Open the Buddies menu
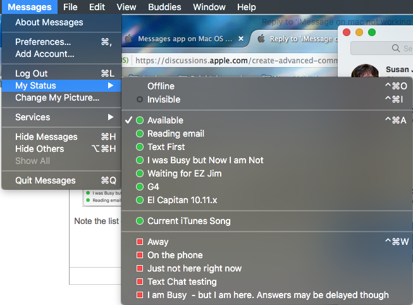The height and width of the screenshot is (305, 413). pos(164,7)
